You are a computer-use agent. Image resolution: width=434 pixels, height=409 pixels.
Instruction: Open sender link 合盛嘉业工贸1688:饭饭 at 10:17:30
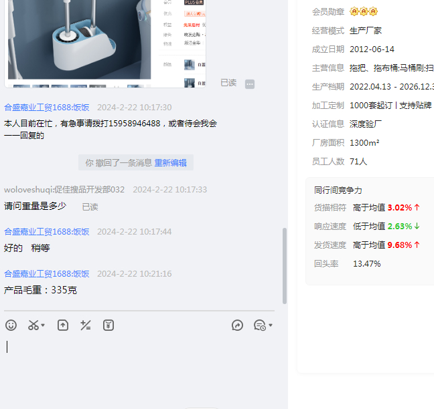pos(46,107)
